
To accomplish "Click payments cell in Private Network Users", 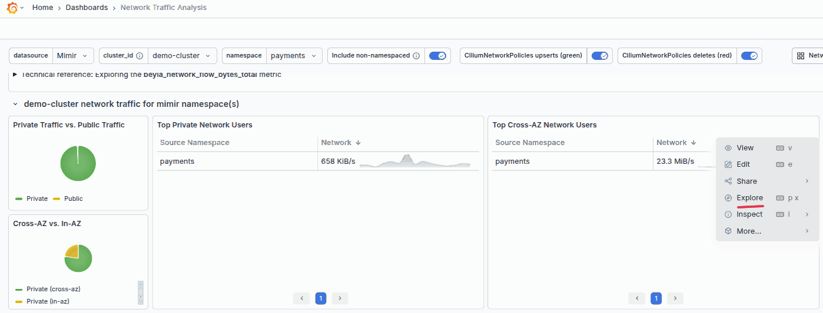I will (x=177, y=161).
